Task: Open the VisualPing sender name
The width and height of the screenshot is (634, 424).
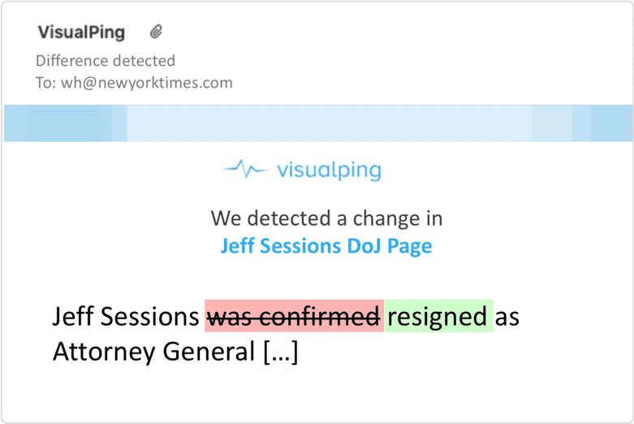Action: pos(81,32)
